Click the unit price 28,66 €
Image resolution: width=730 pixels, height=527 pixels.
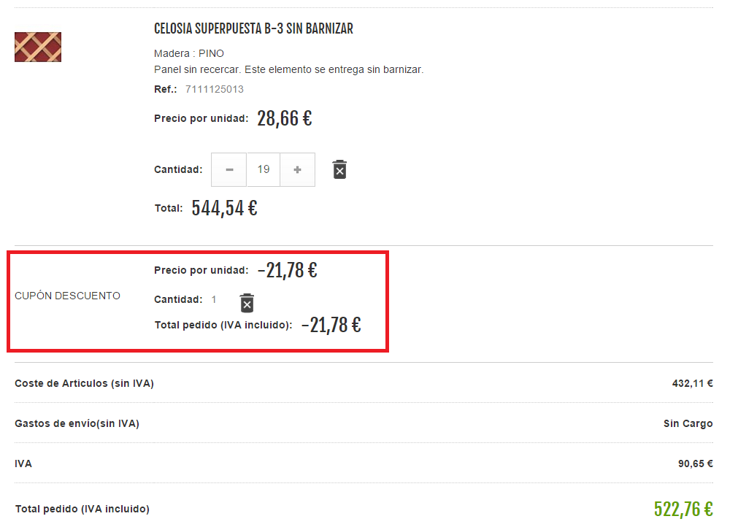pos(285,118)
